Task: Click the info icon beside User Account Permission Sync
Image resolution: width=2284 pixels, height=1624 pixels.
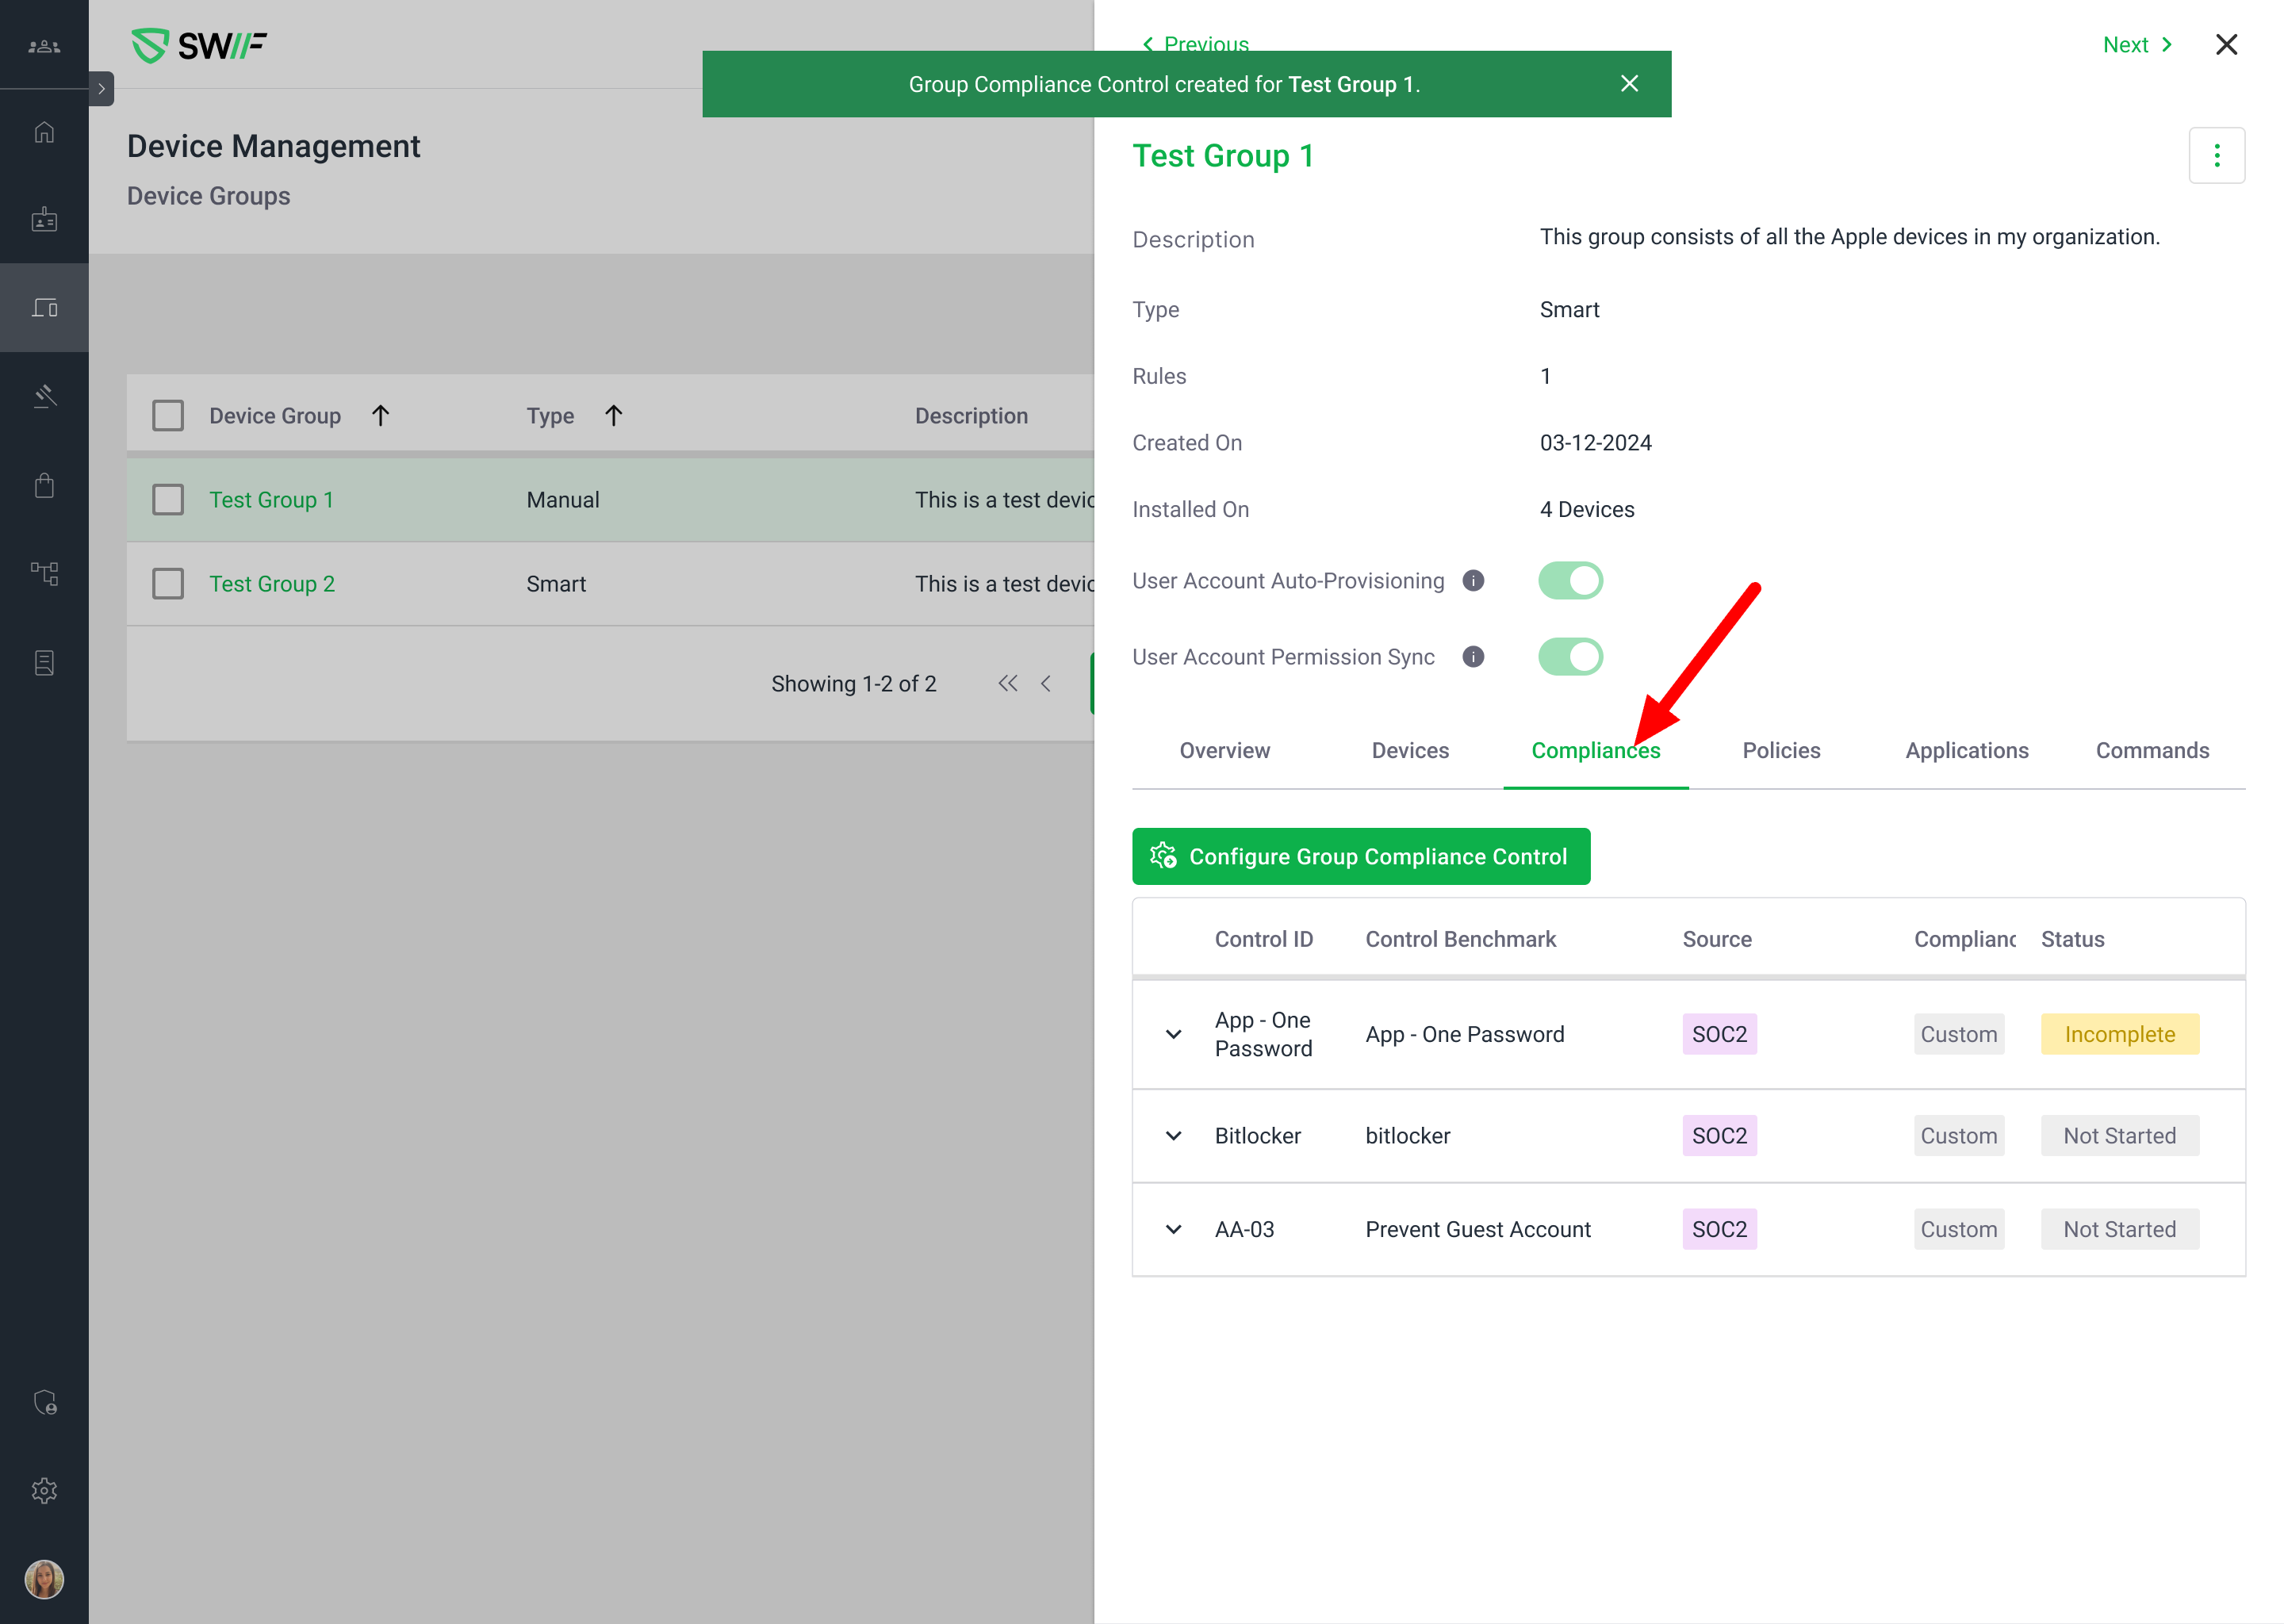Action: tap(1472, 657)
